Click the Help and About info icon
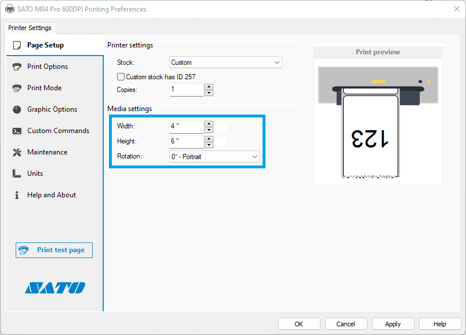This screenshot has height=335, width=466. 17,195
